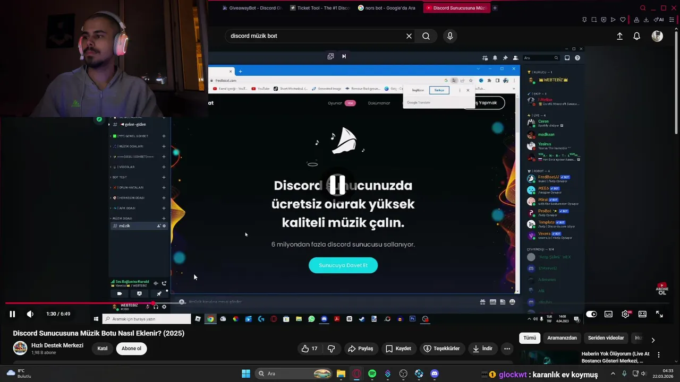The width and height of the screenshot is (680, 382).
Task: Open Opera tab search icon
Action: [643, 8]
